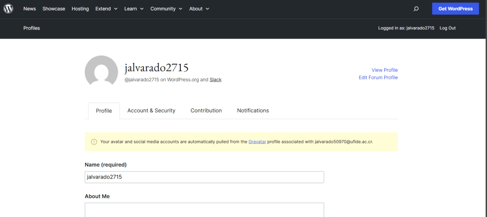Screen dimensions: 487x217
Task: Open the search magnifier icon
Action: (416, 9)
